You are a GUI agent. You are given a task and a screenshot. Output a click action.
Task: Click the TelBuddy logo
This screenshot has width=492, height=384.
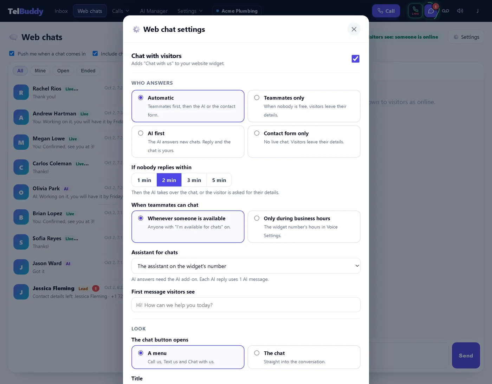point(26,11)
